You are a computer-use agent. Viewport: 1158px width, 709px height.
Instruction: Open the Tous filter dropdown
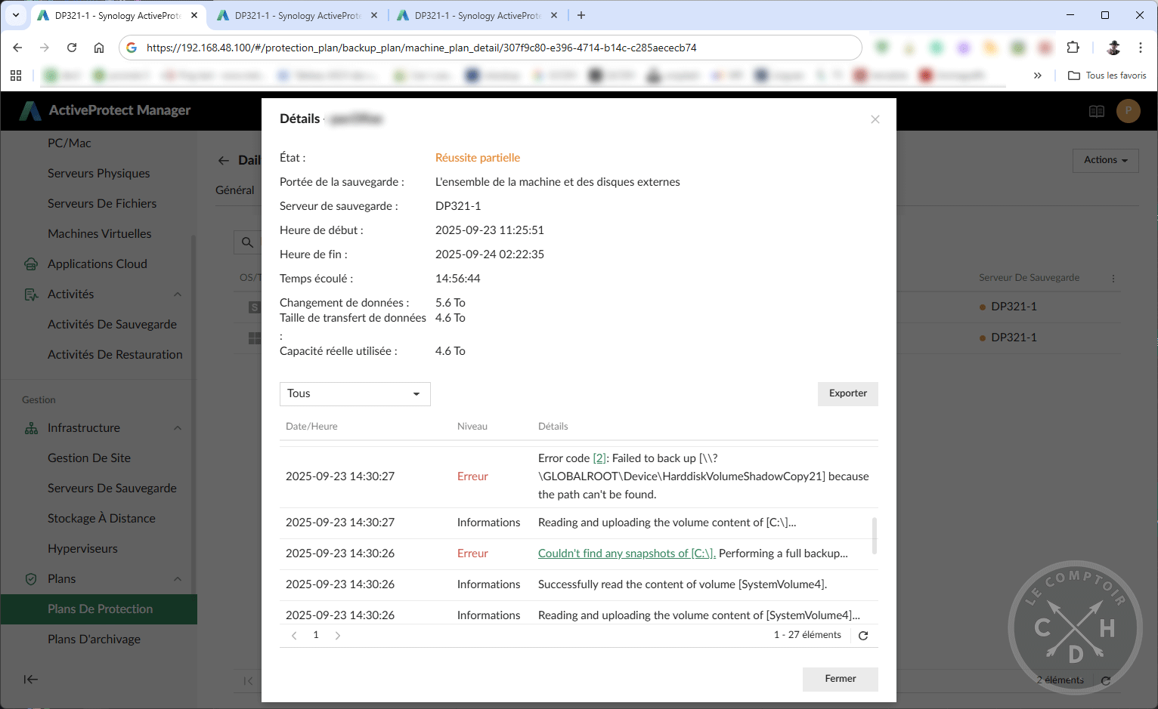(x=355, y=393)
